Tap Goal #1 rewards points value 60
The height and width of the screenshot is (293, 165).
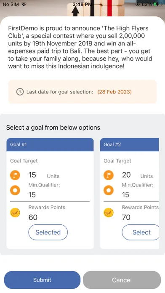point(33,217)
